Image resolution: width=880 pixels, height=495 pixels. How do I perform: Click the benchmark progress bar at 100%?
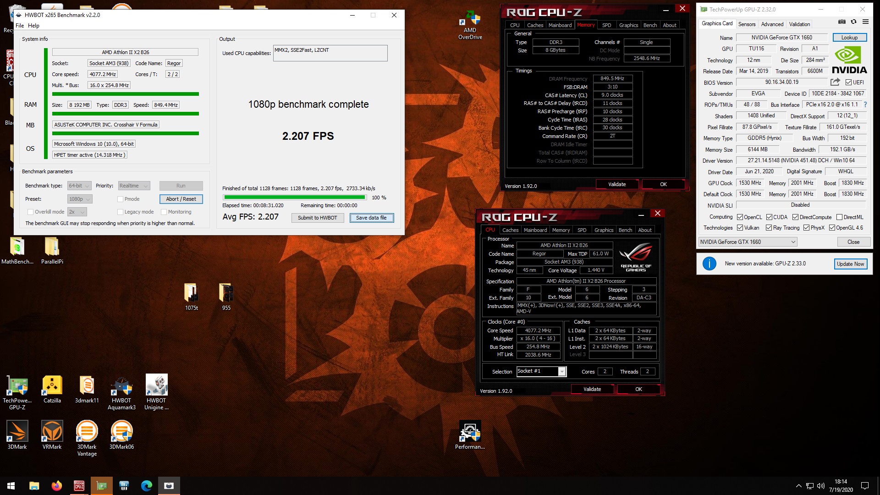(294, 198)
